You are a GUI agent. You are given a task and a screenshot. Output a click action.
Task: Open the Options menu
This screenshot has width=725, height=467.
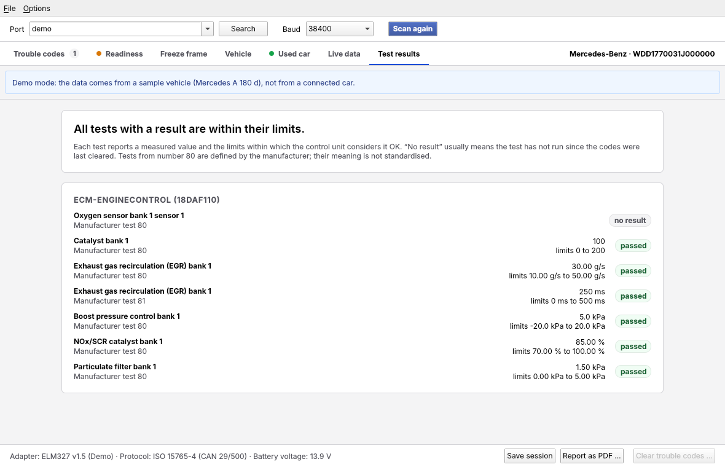point(36,9)
